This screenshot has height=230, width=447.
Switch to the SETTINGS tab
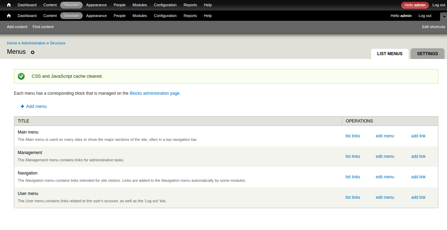[427, 53]
